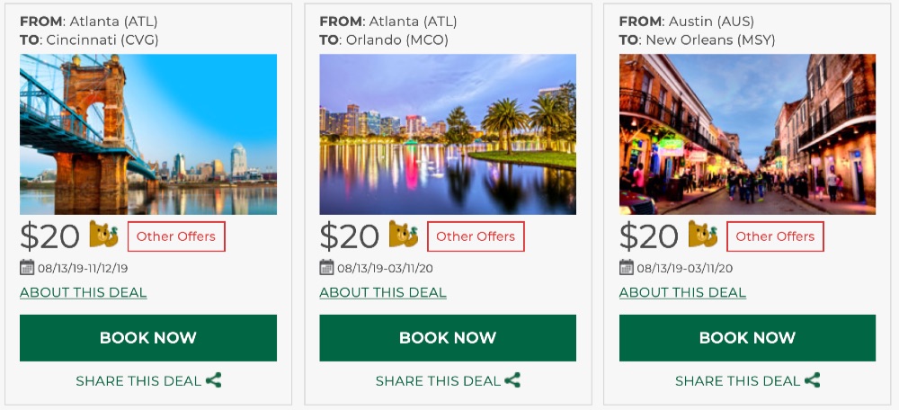This screenshot has width=899, height=410.
Task: Book the Atlanta to Orlando flight
Action: coord(448,338)
